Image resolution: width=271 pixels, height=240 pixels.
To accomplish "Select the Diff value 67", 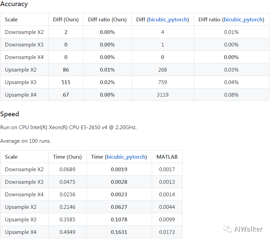I will click(66, 95).
